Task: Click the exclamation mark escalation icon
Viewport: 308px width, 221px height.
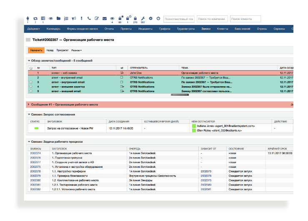Action: pyautogui.click(x=81, y=19)
